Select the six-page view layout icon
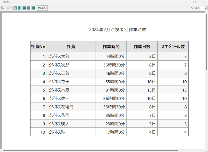This screenshot has height=152, width=208. pyautogui.click(x=33, y=8)
